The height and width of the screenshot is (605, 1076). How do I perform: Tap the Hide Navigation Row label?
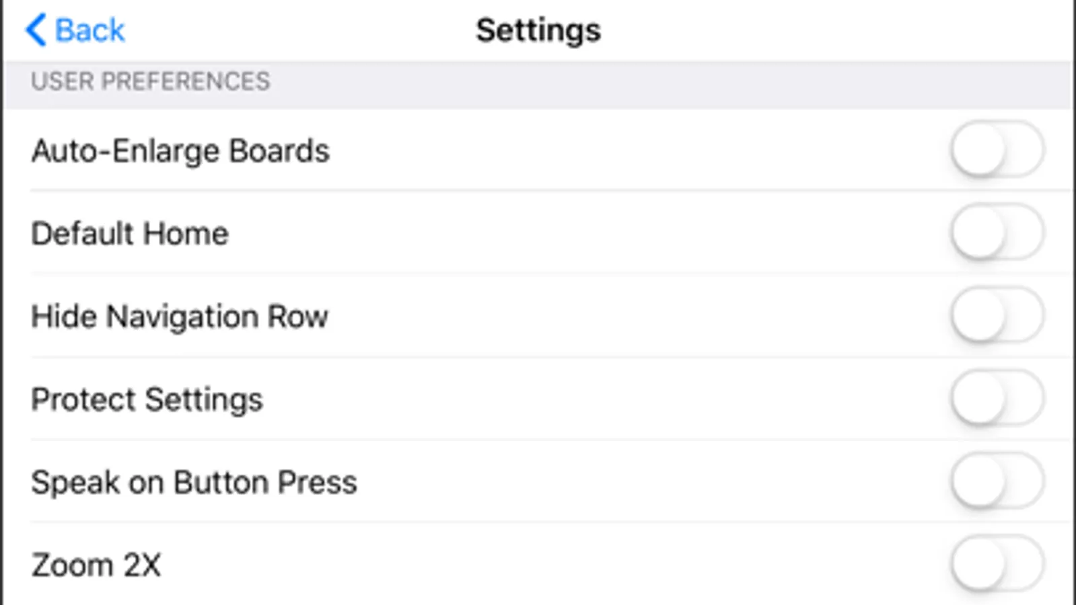click(180, 317)
